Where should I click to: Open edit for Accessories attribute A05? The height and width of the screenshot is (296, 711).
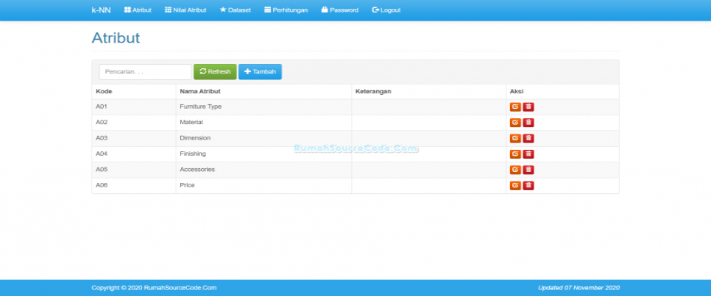click(515, 170)
